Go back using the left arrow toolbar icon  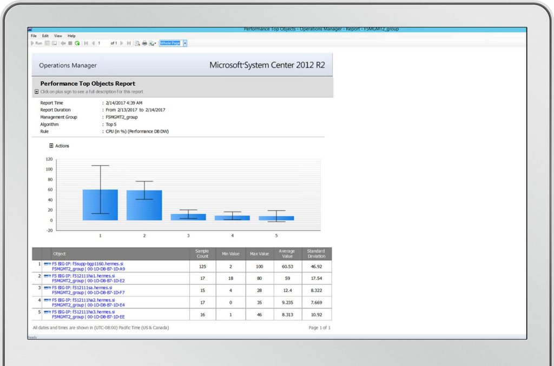click(x=63, y=43)
